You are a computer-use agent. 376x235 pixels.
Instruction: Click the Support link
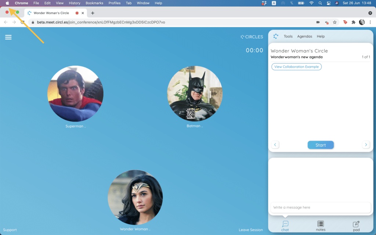tap(10, 230)
